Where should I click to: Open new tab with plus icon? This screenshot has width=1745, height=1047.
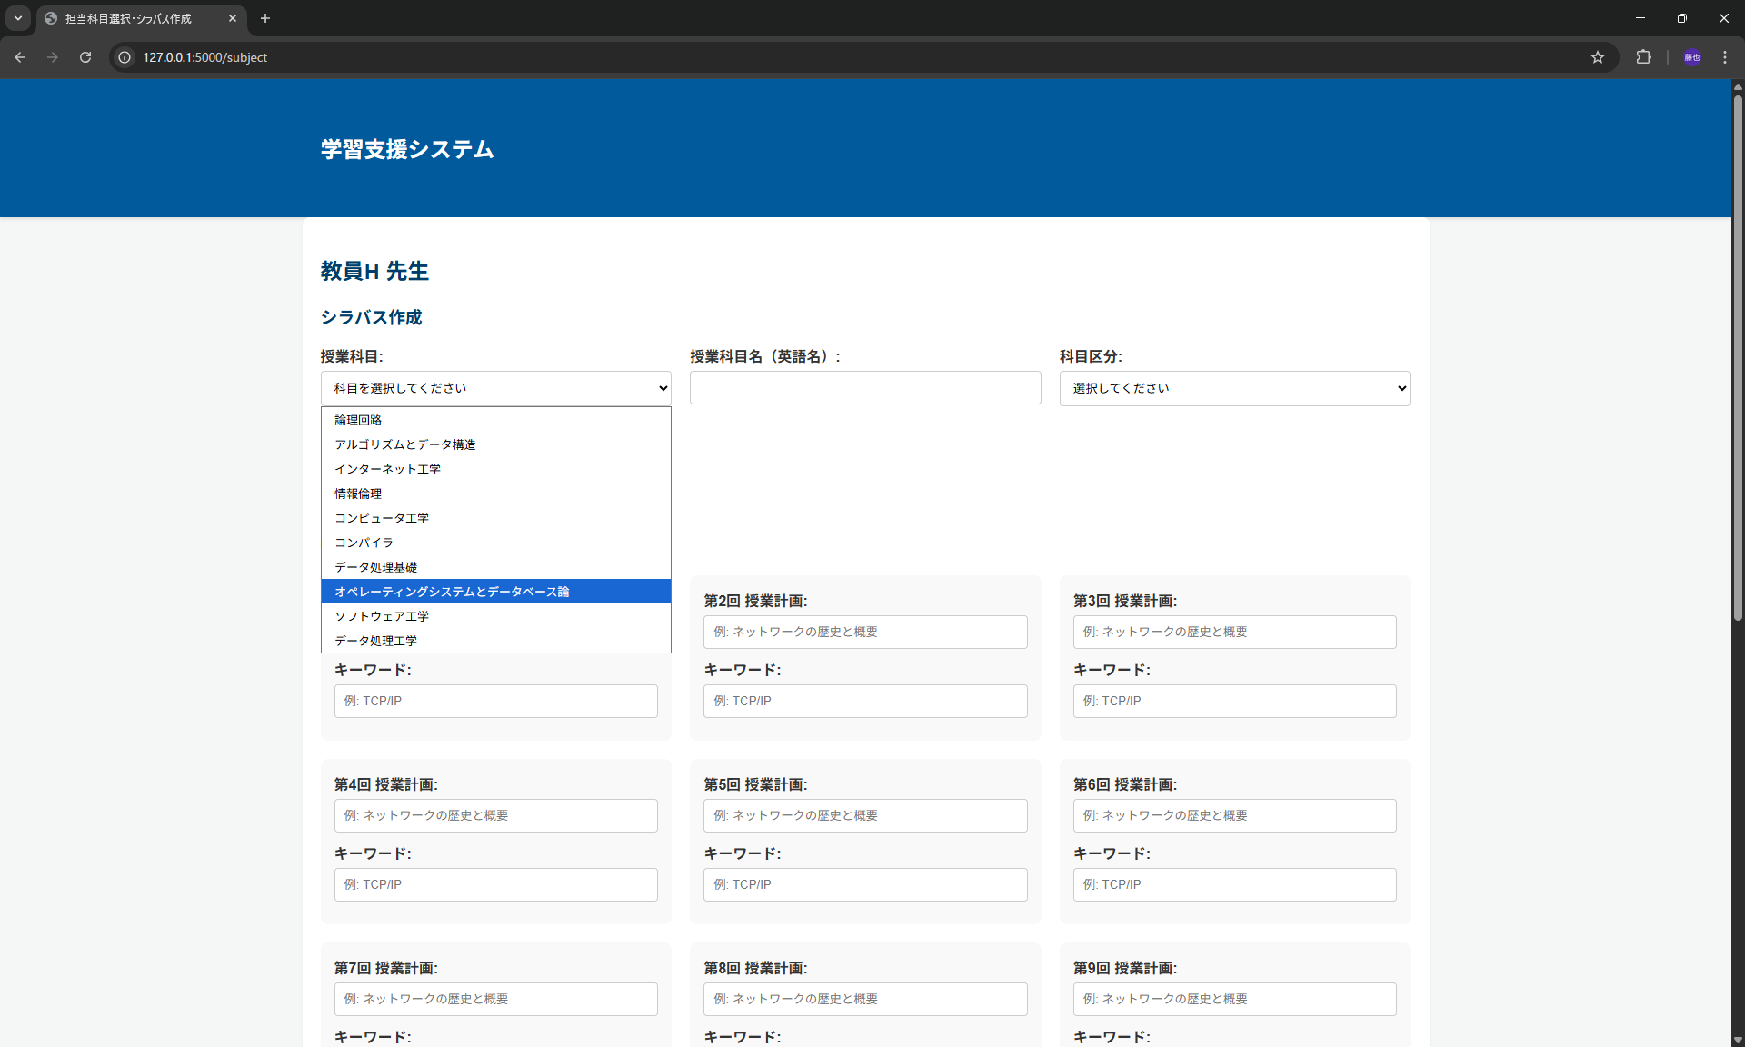[x=265, y=18]
